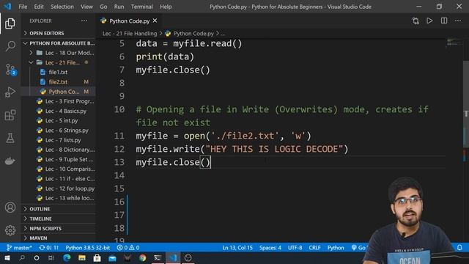469x264 pixels.
Task: Open the Selection menu
Action: pos(62,7)
